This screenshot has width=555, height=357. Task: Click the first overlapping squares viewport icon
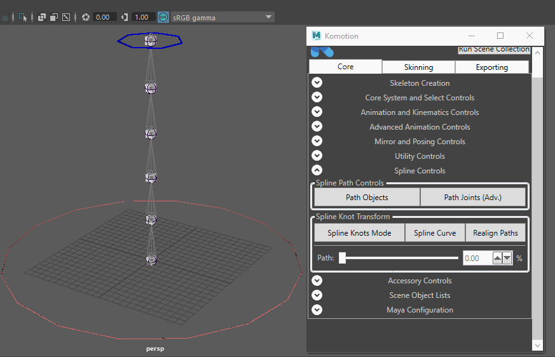click(x=42, y=17)
